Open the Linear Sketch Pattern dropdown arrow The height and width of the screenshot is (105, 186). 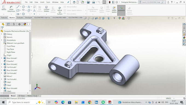click(x=86, y=10)
